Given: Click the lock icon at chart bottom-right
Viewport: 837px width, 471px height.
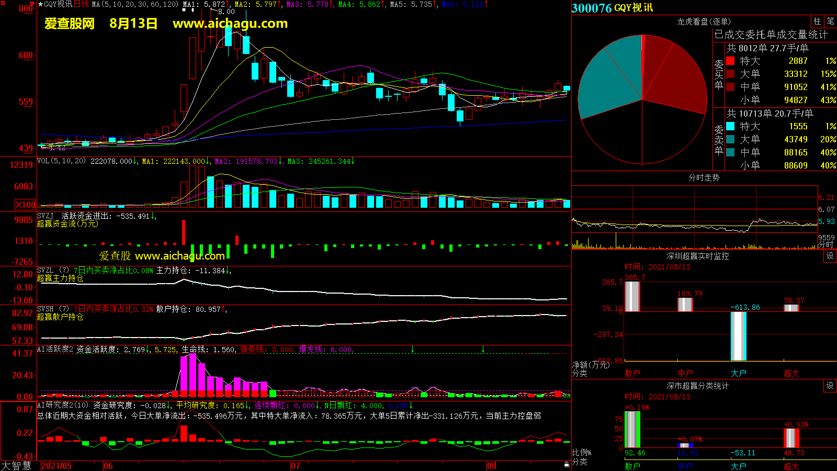Looking at the screenshot, I should (567, 465).
